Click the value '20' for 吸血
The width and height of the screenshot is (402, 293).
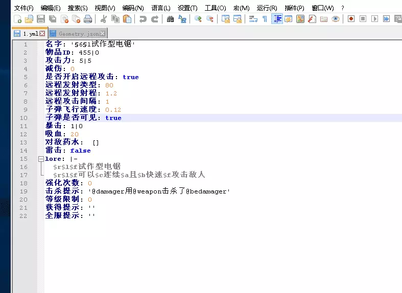(x=75, y=134)
